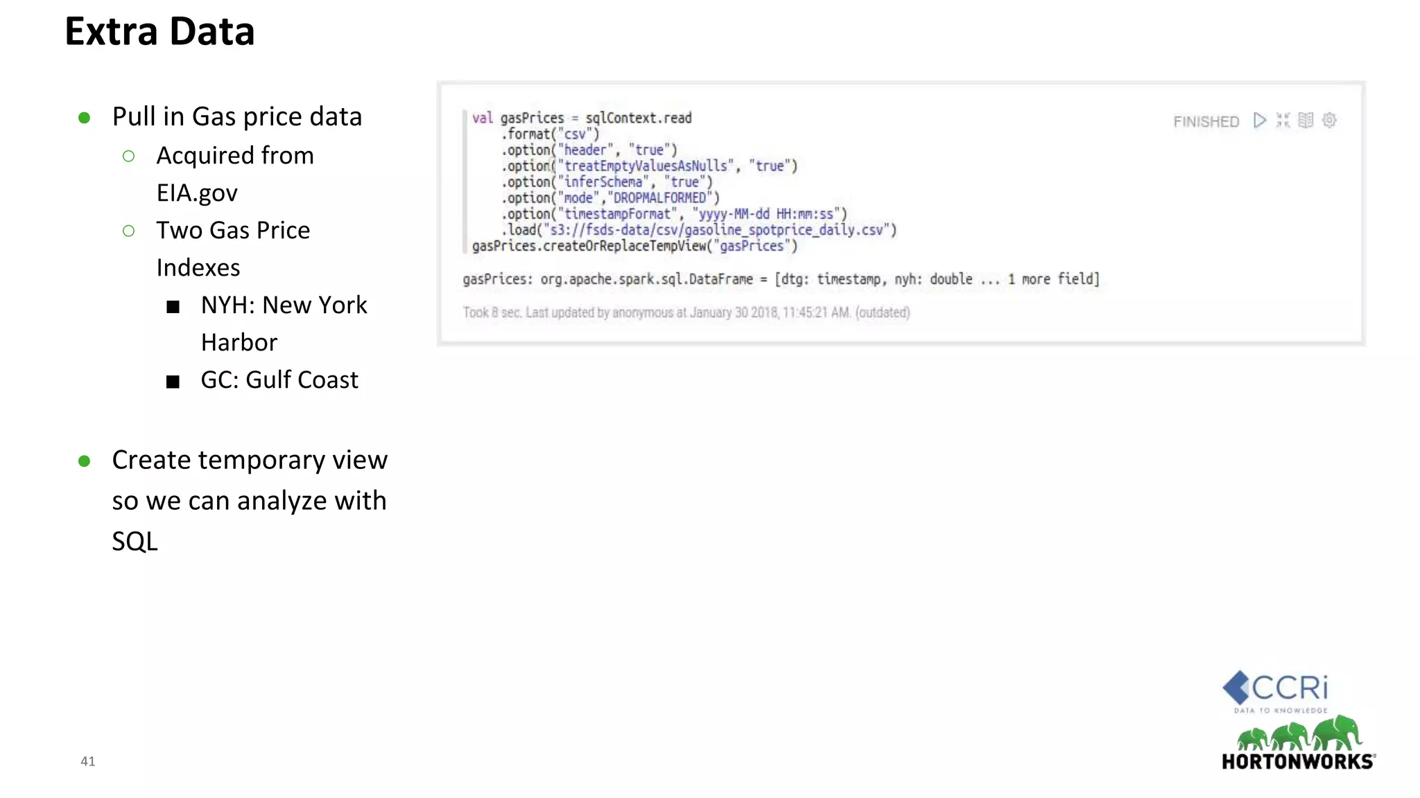Click the inferSchema option code line
This screenshot has width=1420, height=798.
tap(607, 182)
